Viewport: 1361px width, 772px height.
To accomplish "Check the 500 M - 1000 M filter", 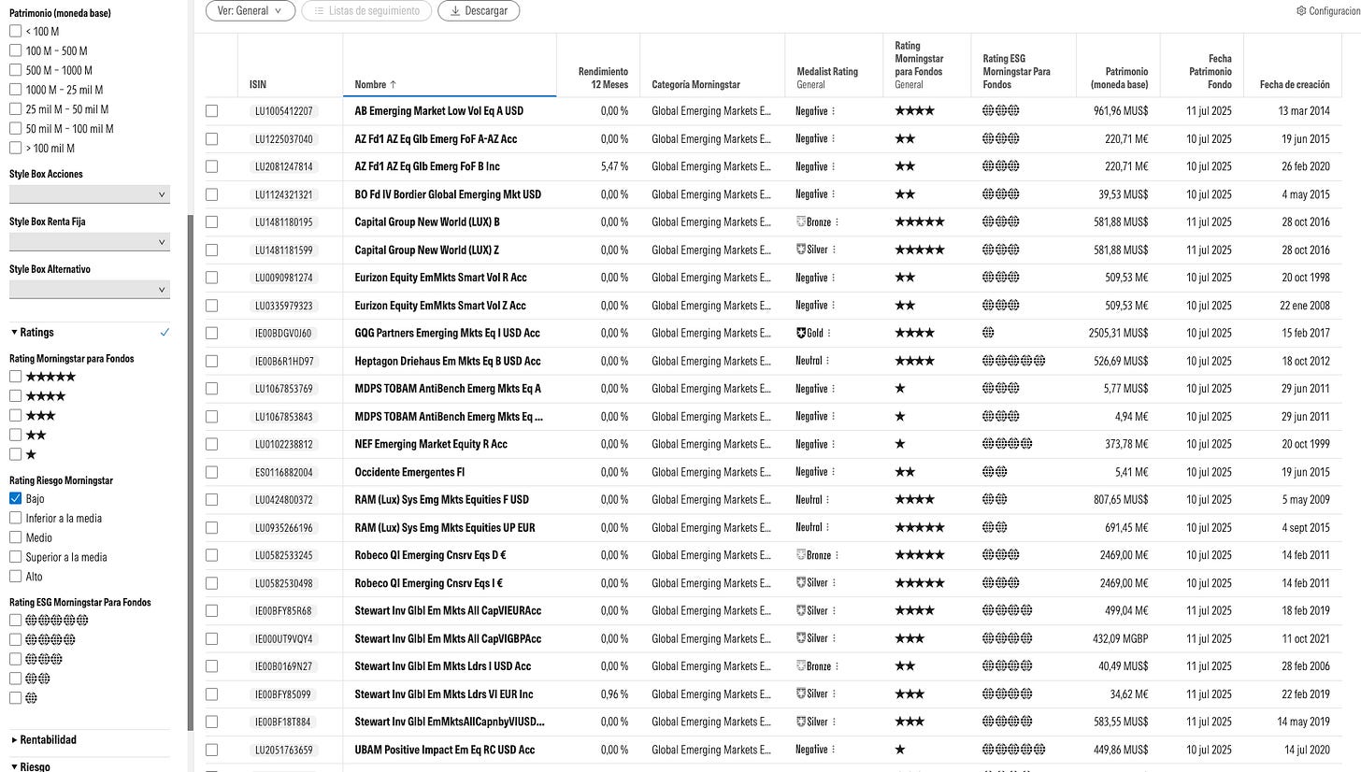I will click(x=15, y=70).
